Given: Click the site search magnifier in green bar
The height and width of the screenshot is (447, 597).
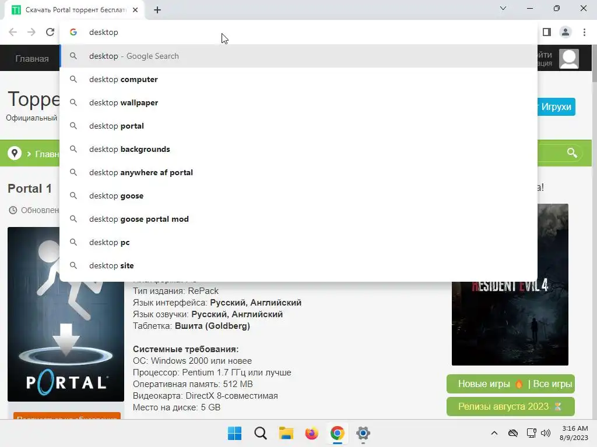Looking at the screenshot, I should click(x=572, y=153).
